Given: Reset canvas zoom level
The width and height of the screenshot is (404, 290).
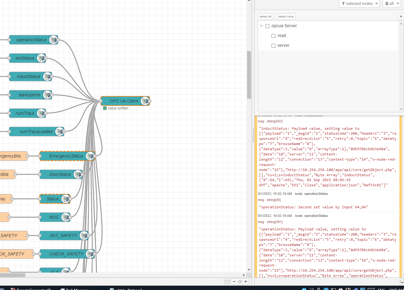Looking at the screenshot, I should pos(240,282).
